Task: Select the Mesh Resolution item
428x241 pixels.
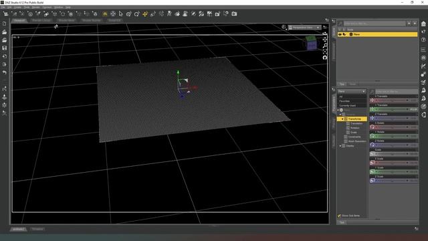Action: (x=357, y=141)
